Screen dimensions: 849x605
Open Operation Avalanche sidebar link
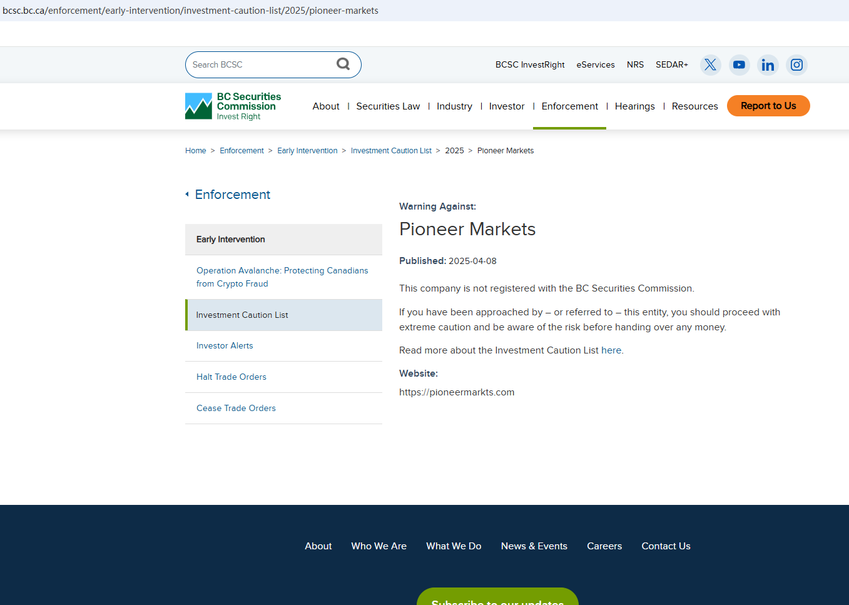282,277
